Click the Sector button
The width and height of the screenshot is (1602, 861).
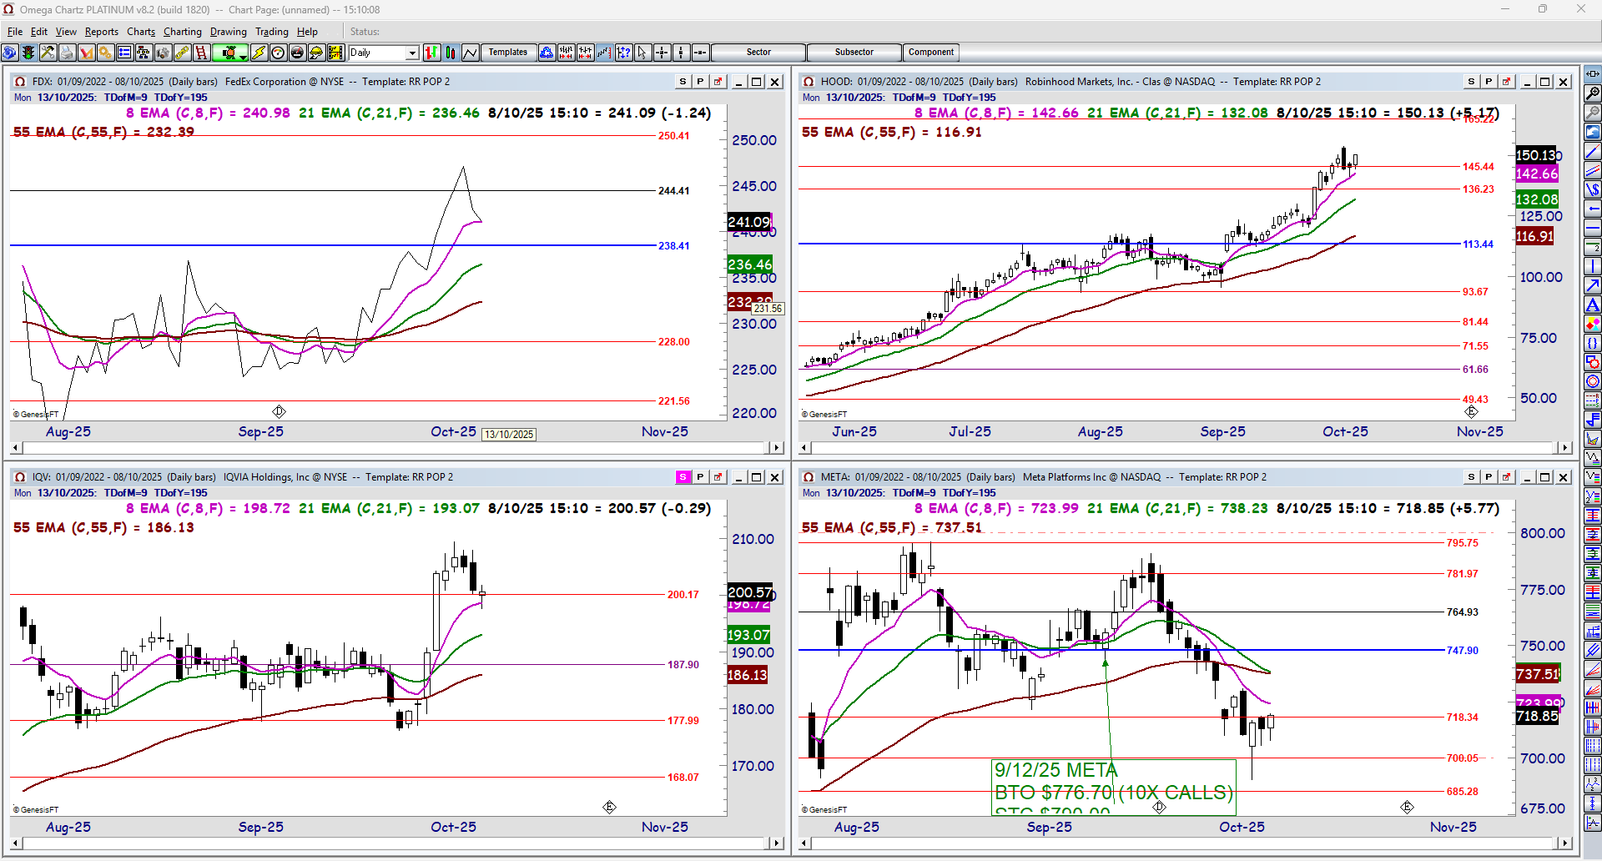(758, 53)
